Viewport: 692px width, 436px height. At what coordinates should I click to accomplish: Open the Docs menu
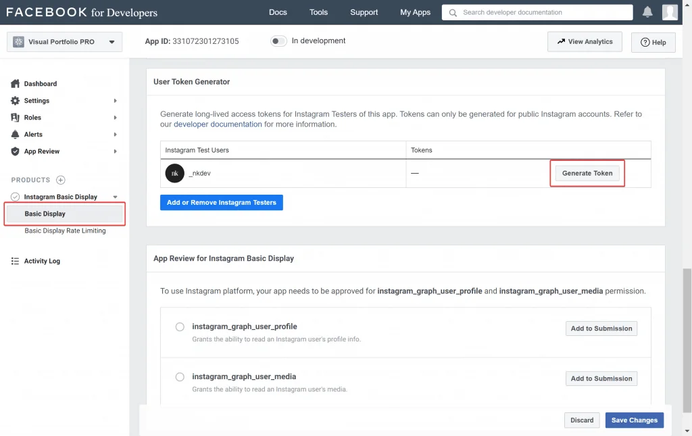click(278, 12)
